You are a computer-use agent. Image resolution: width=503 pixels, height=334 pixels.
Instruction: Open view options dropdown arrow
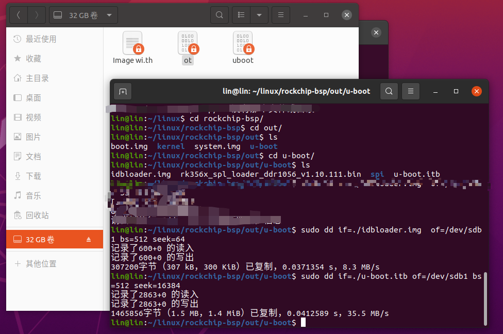coord(259,15)
